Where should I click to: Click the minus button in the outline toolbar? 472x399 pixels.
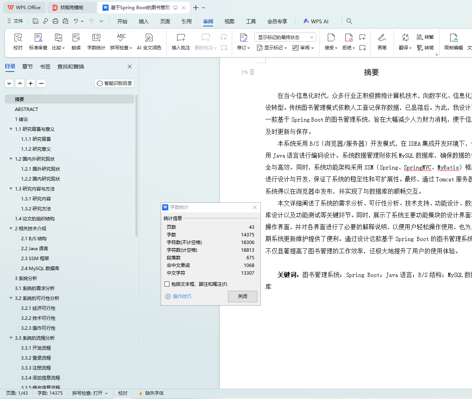point(41,83)
